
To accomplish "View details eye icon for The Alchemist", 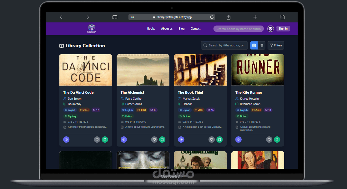I will pos(124,139).
